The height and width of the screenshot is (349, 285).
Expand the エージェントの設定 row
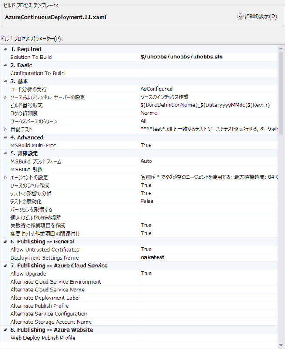tap(5, 178)
